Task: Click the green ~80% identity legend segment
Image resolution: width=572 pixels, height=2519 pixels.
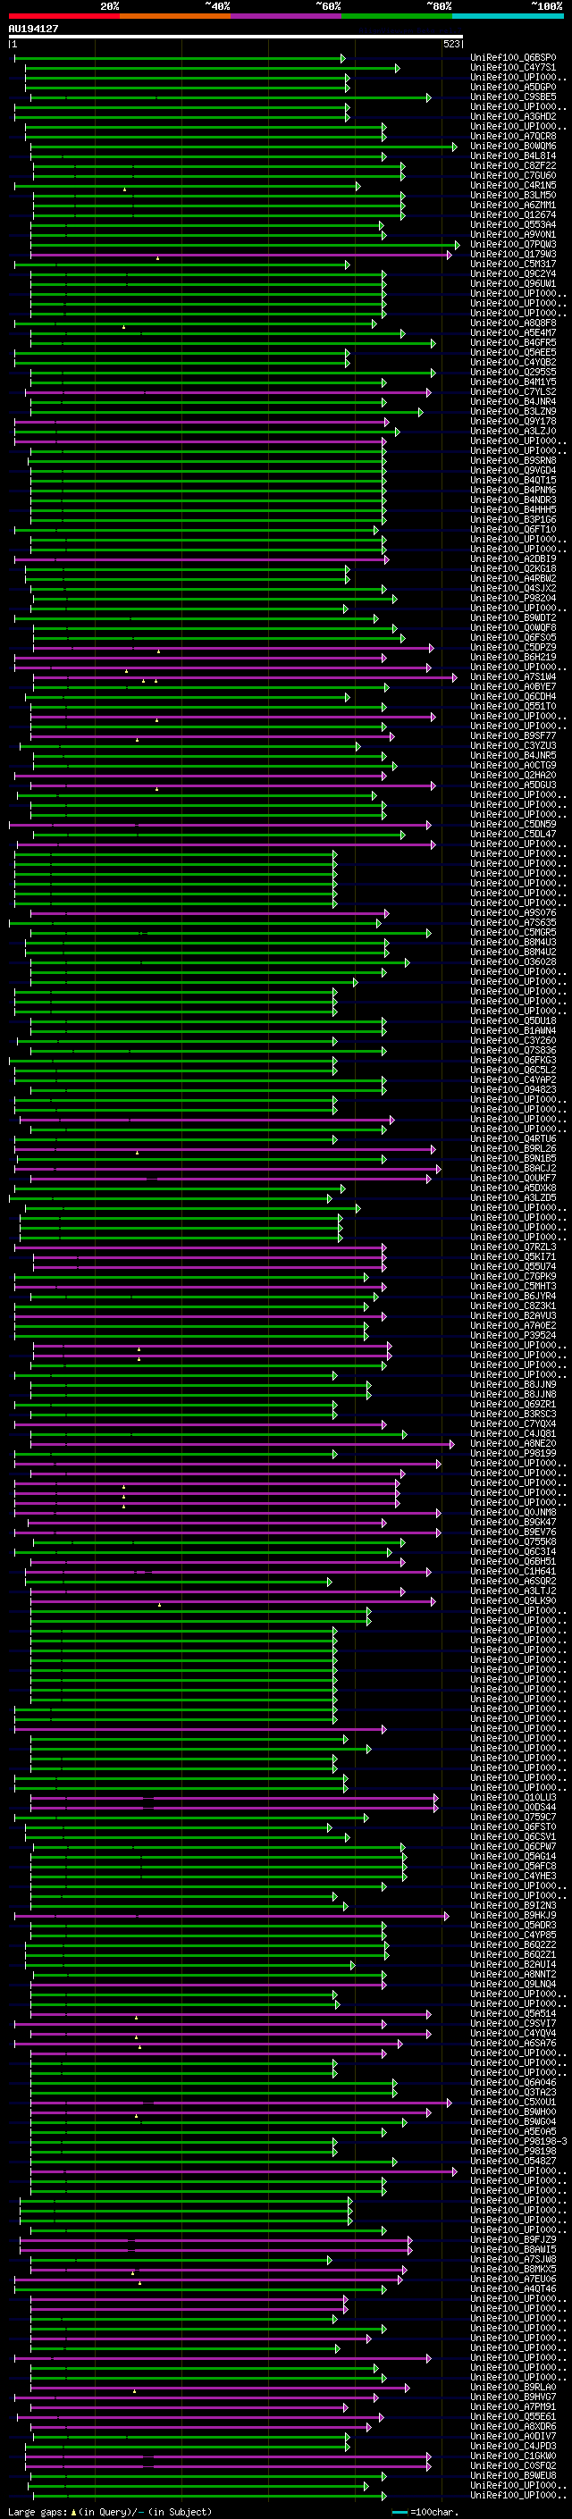Action: (x=397, y=16)
